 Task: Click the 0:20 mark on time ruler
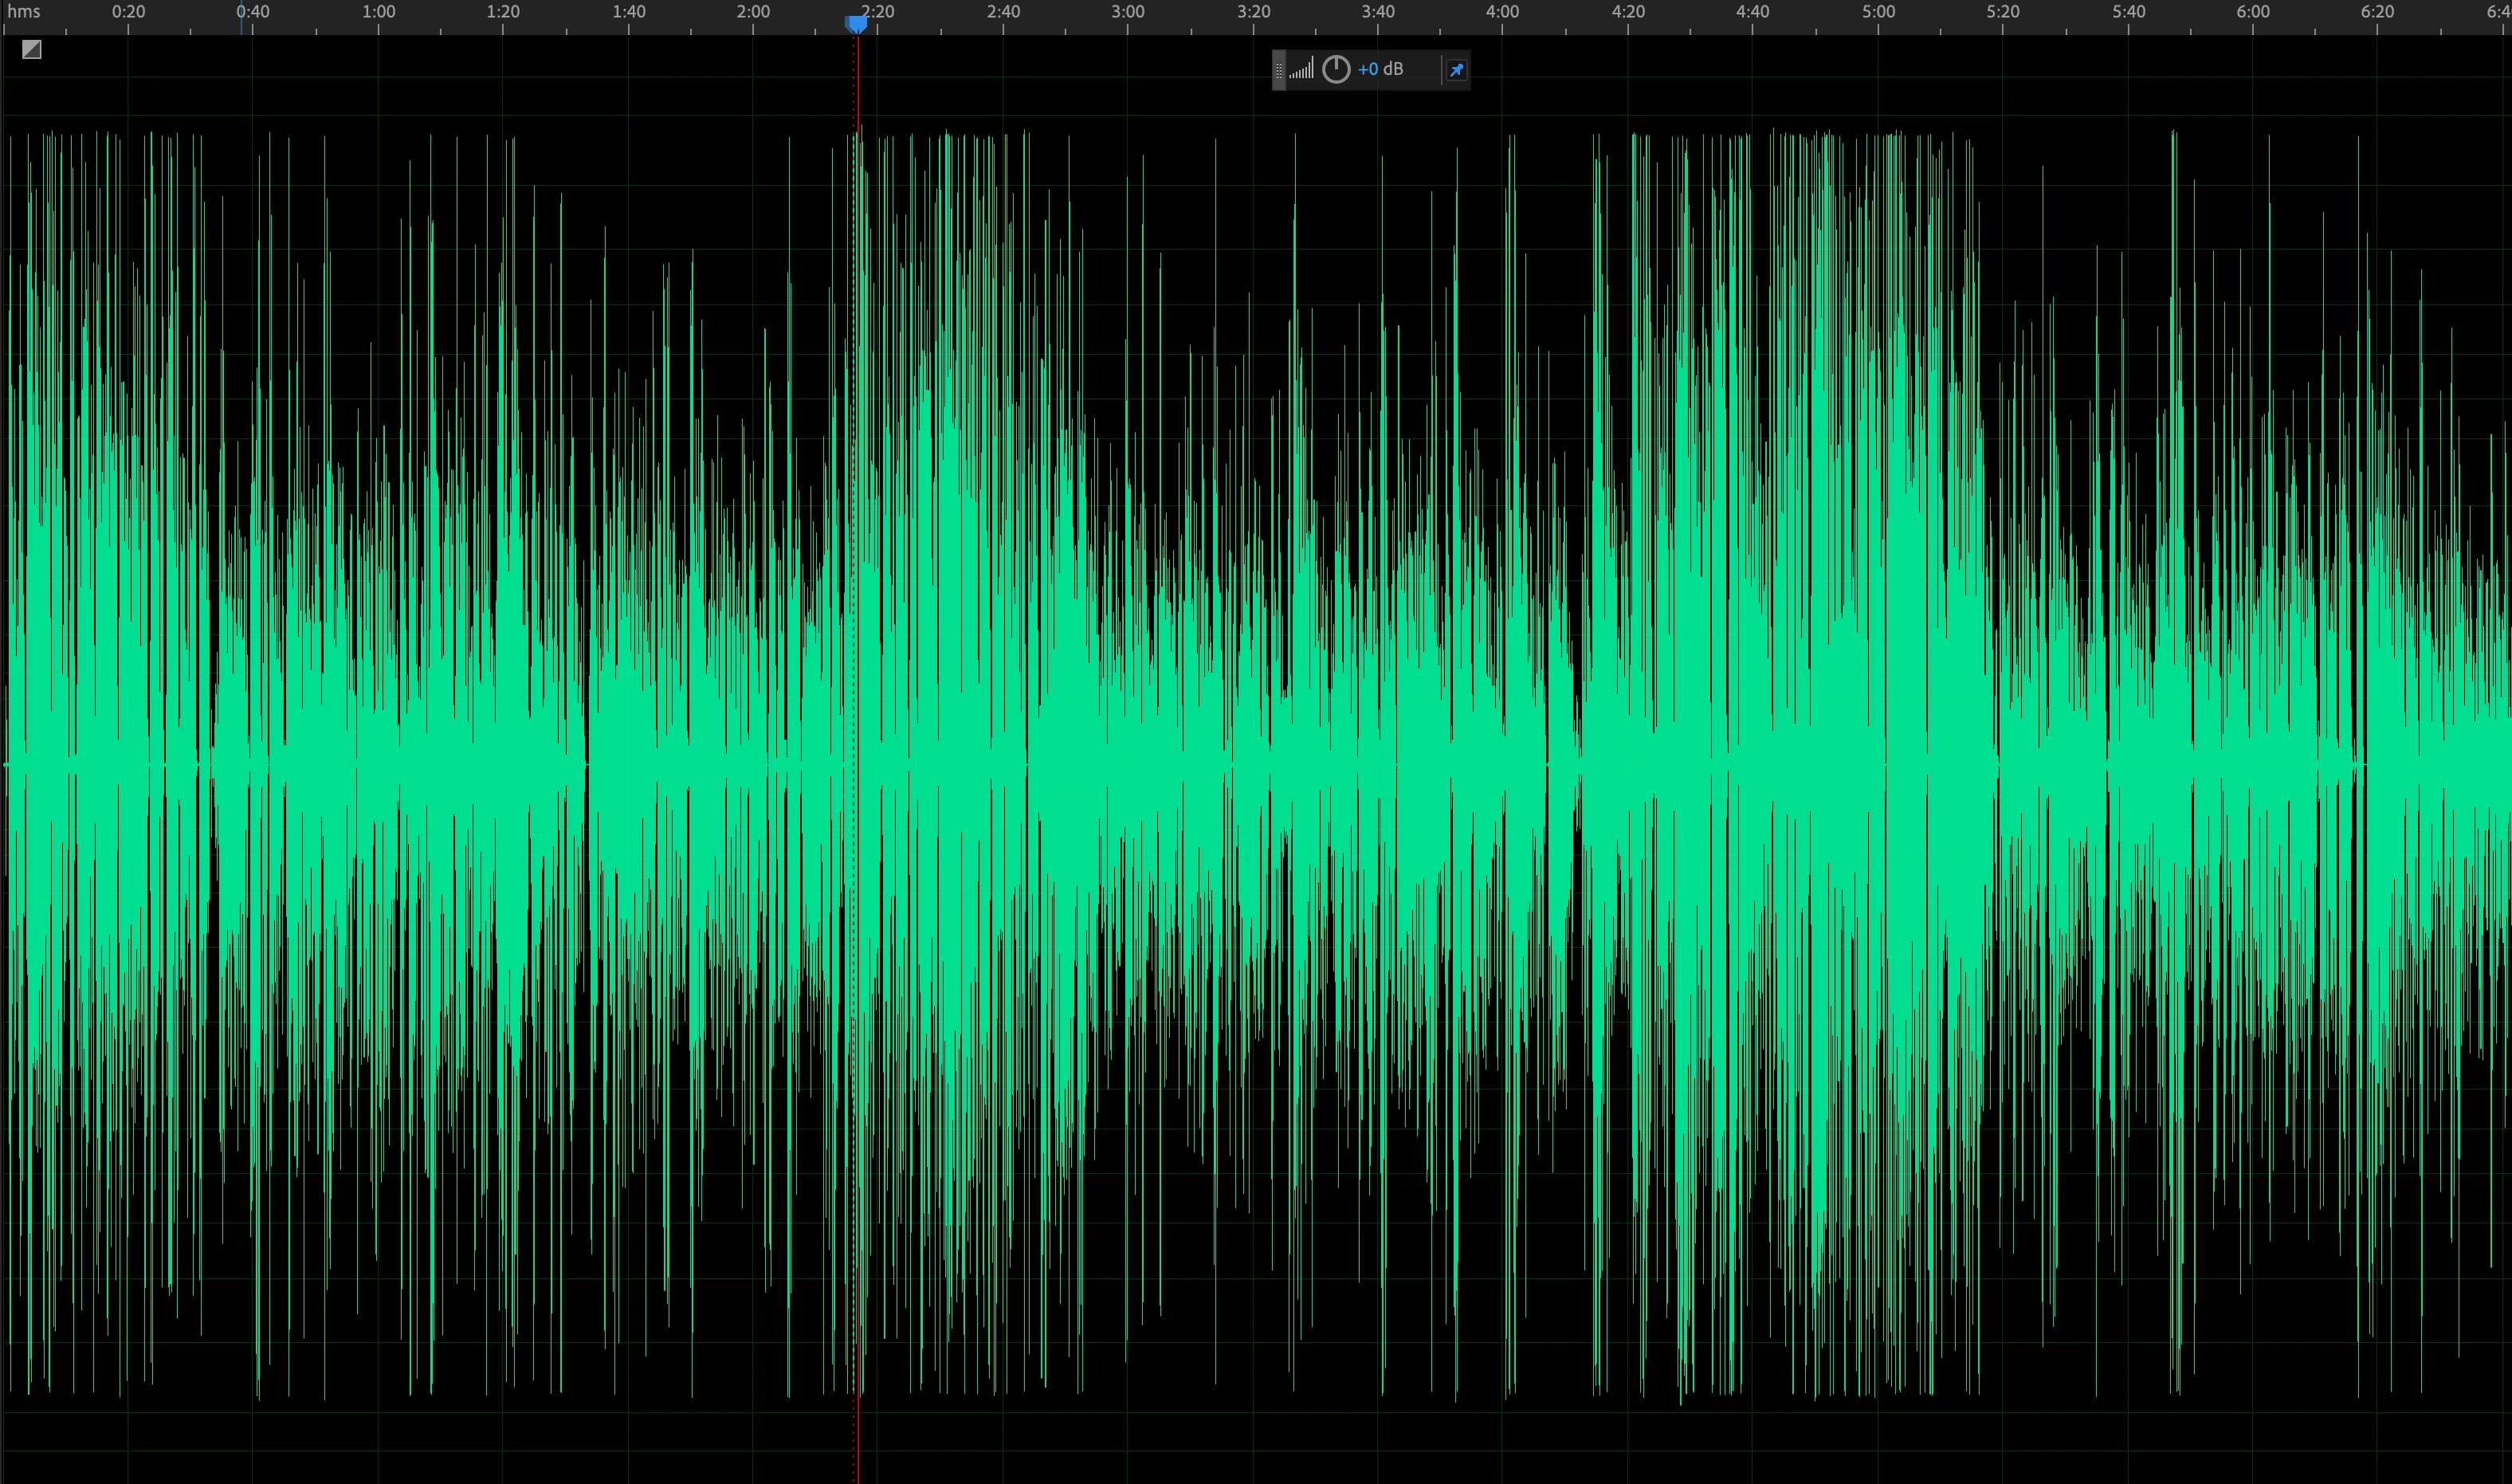tap(128, 12)
